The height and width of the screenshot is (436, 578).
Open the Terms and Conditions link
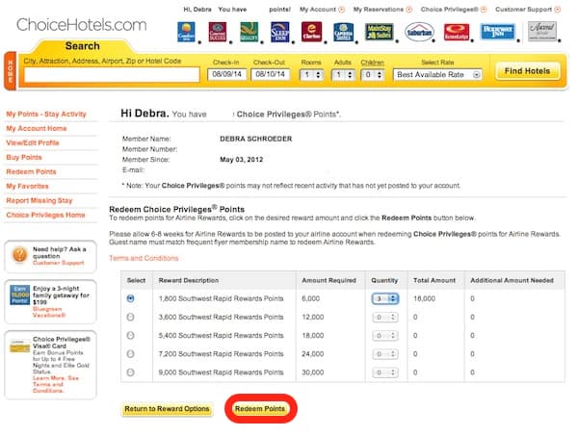click(144, 258)
